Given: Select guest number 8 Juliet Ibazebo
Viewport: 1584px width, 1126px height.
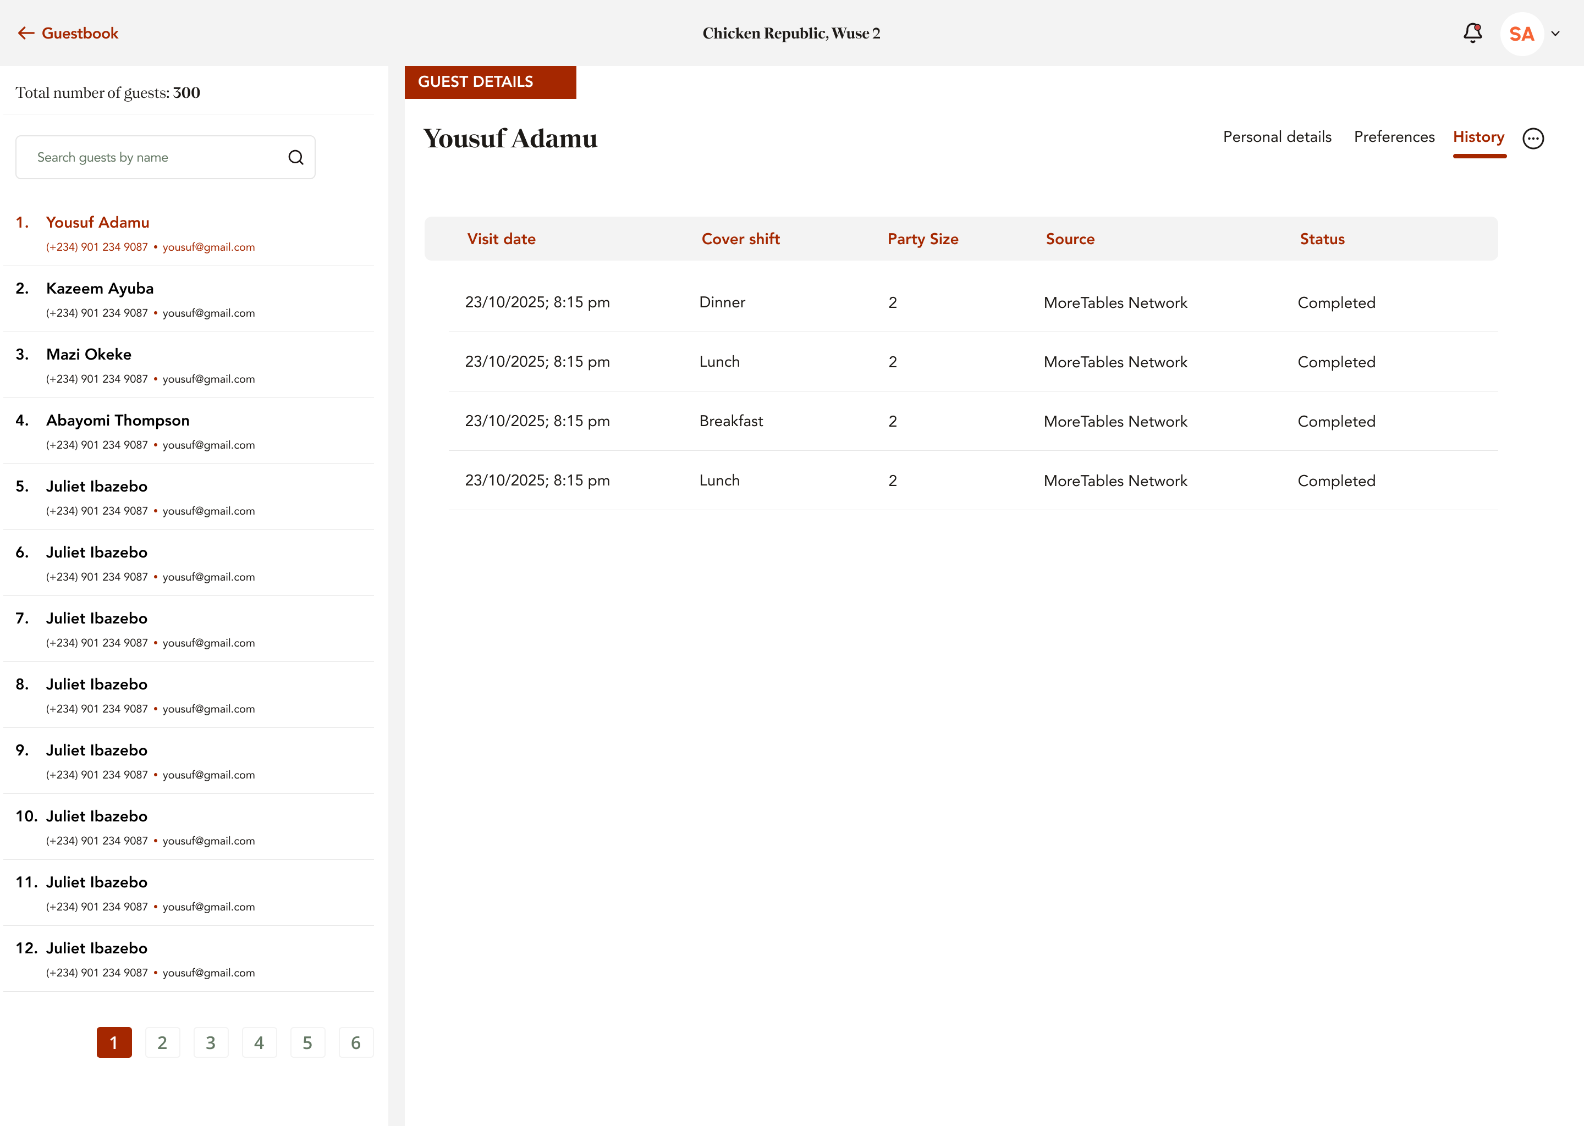Looking at the screenshot, I should coord(189,695).
